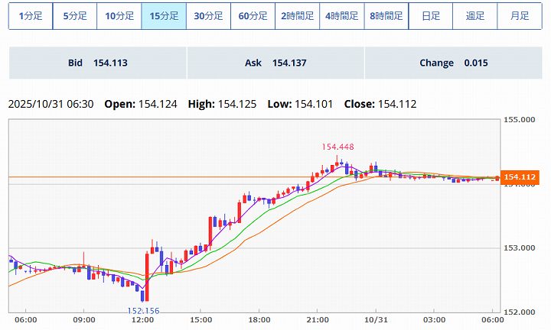Switch to 60分足 timeframe

pos(253,15)
